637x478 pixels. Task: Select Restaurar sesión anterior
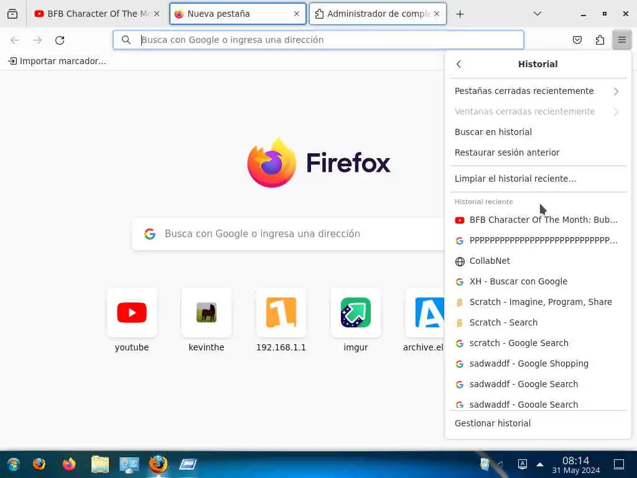[x=538, y=152]
